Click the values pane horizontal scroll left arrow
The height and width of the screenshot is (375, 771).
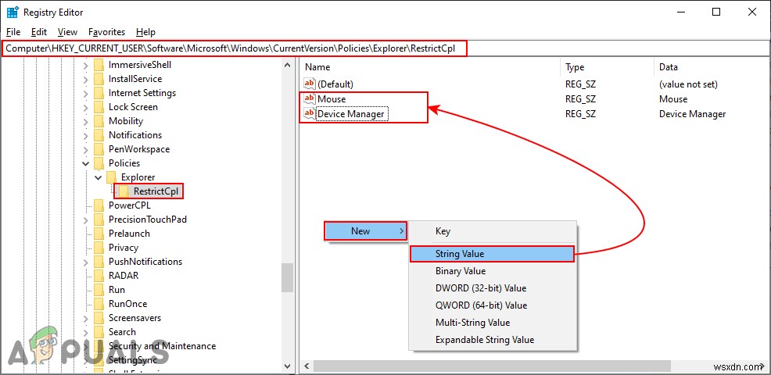point(307,366)
